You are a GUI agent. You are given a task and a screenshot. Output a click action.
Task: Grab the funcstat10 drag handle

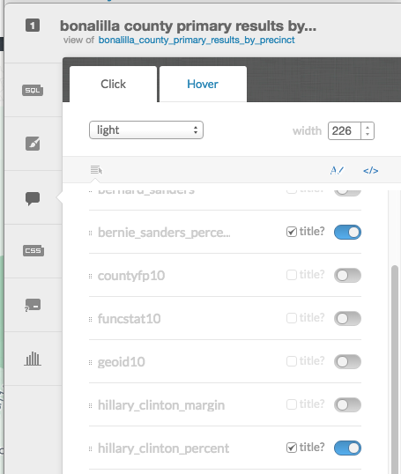(x=90, y=320)
